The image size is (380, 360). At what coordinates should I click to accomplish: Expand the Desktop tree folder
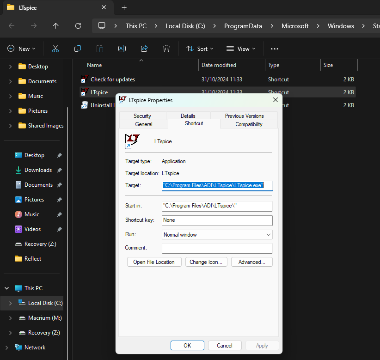tap(11, 67)
